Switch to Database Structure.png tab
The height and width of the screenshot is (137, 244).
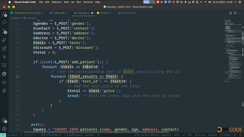click(27, 13)
